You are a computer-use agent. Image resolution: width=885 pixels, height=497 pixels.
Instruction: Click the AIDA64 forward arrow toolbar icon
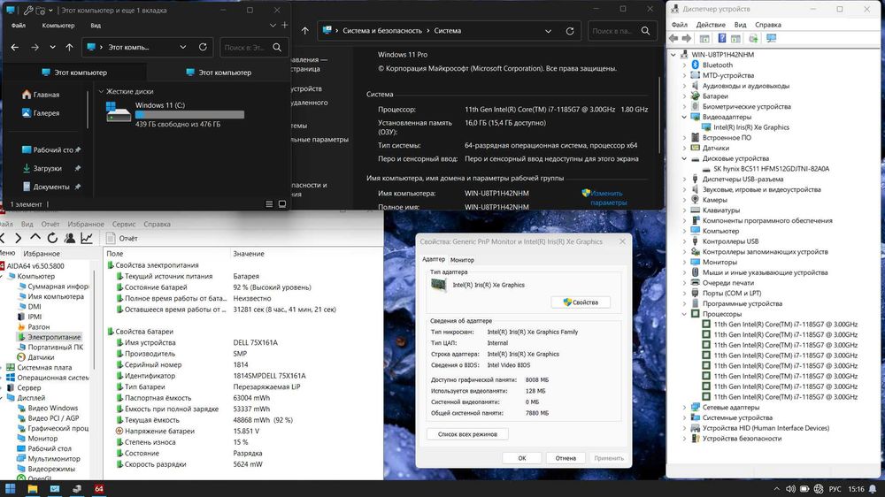[x=18, y=238]
